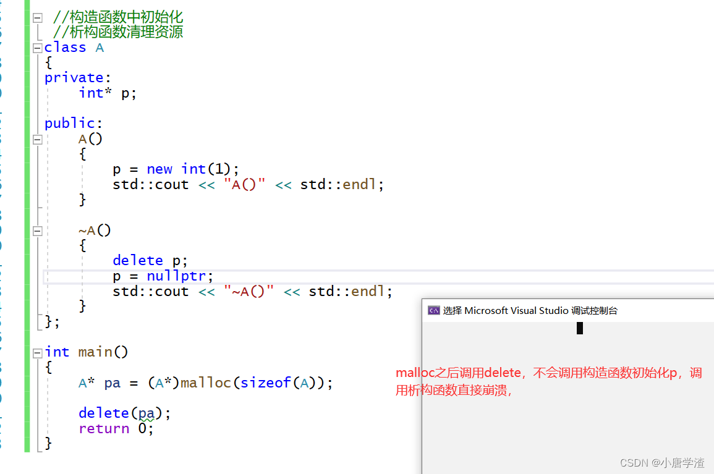Click the sizeof(A) expression in main
714x474 pixels.
[273, 383]
